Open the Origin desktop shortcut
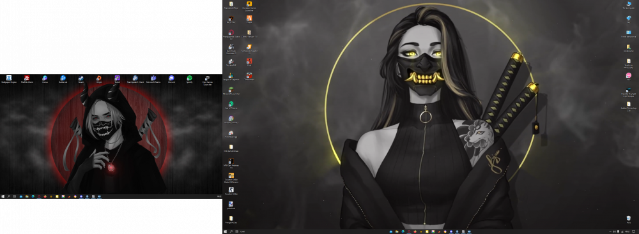 [99, 79]
